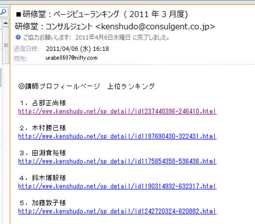
Task: Open link for 鈴木博毅様 profile page
Action: pos(117,186)
